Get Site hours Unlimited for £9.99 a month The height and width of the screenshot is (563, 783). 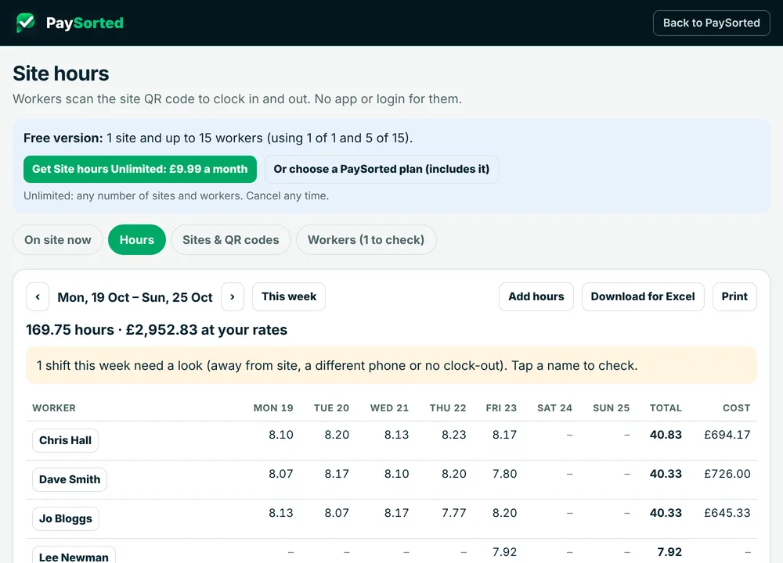point(140,169)
